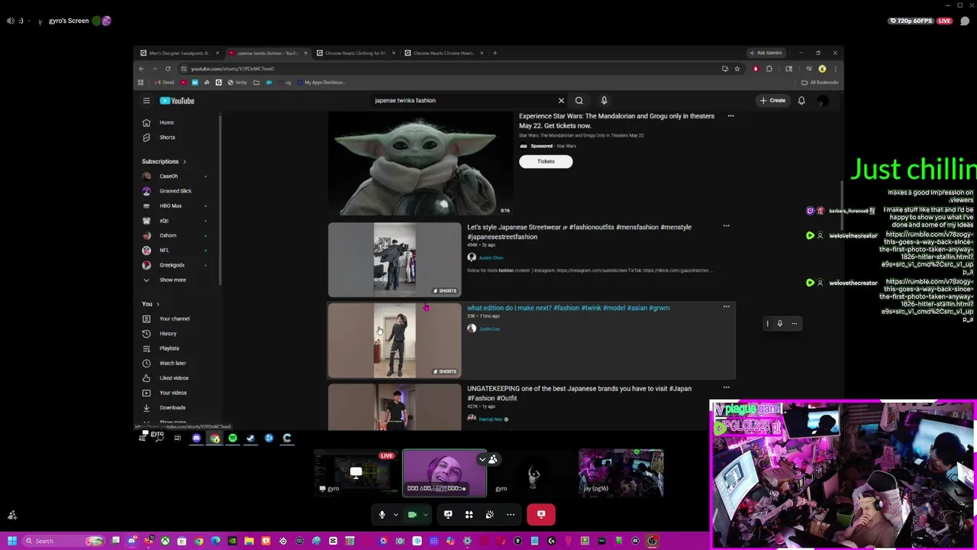
Task: Open xQc subscription channel
Action: [x=163, y=221]
